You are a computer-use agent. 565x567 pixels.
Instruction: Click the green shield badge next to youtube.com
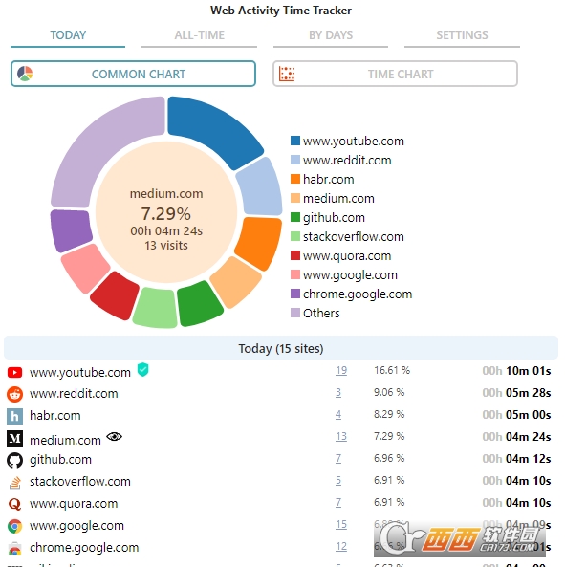pyautogui.click(x=143, y=370)
